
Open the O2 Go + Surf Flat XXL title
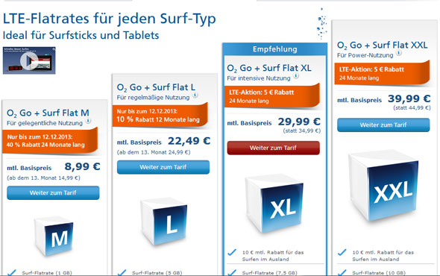point(382,46)
